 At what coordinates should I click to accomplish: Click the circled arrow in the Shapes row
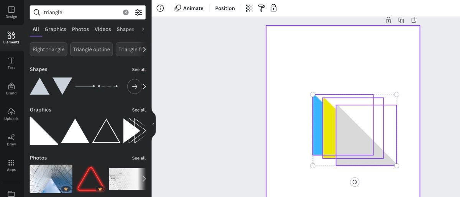click(x=135, y=86)
